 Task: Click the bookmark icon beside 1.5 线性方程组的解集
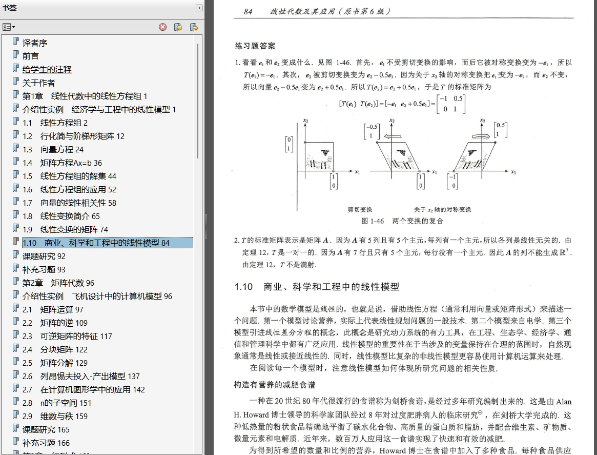click(15, 174)
